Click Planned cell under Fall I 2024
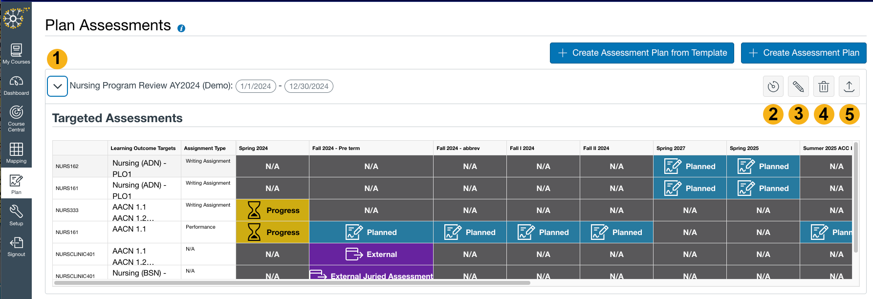 543,232
